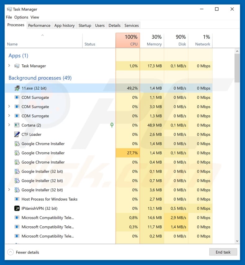Expand the Task Manager app entry
Screen dimensions: 245x265
(9, 66)
